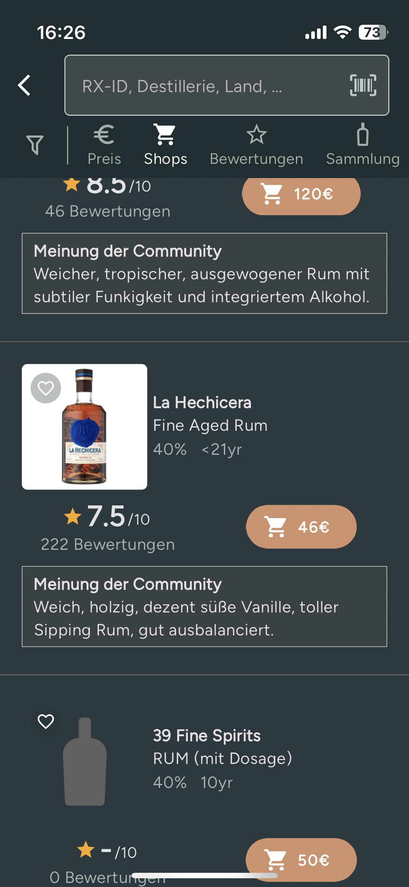This screenshot has height=887, width=409.
Task: View La Hechicera 7.5 star rating
Action: [x=107, y=517]
